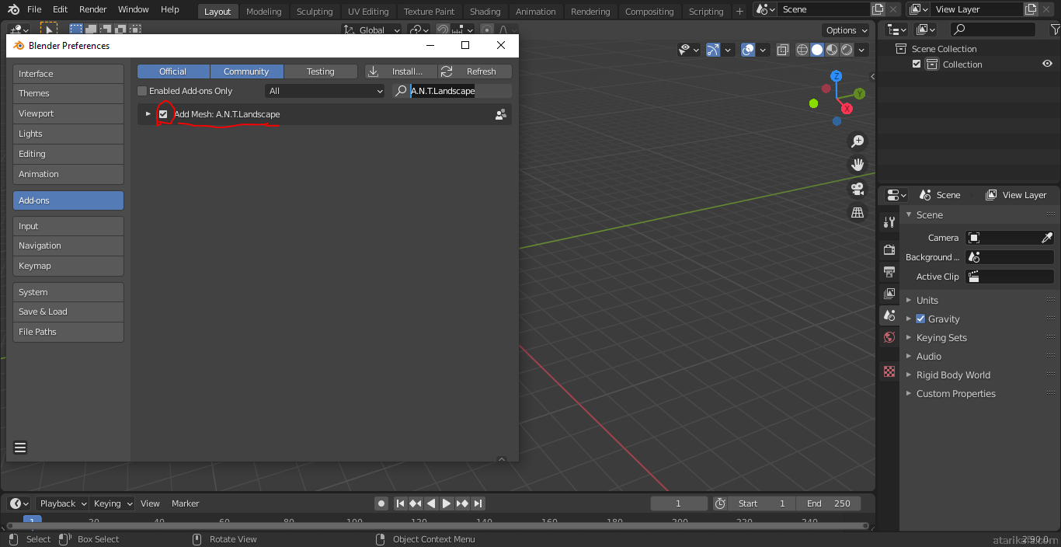
Task: Click the new view layer icon
Action: click(1031, 9)
